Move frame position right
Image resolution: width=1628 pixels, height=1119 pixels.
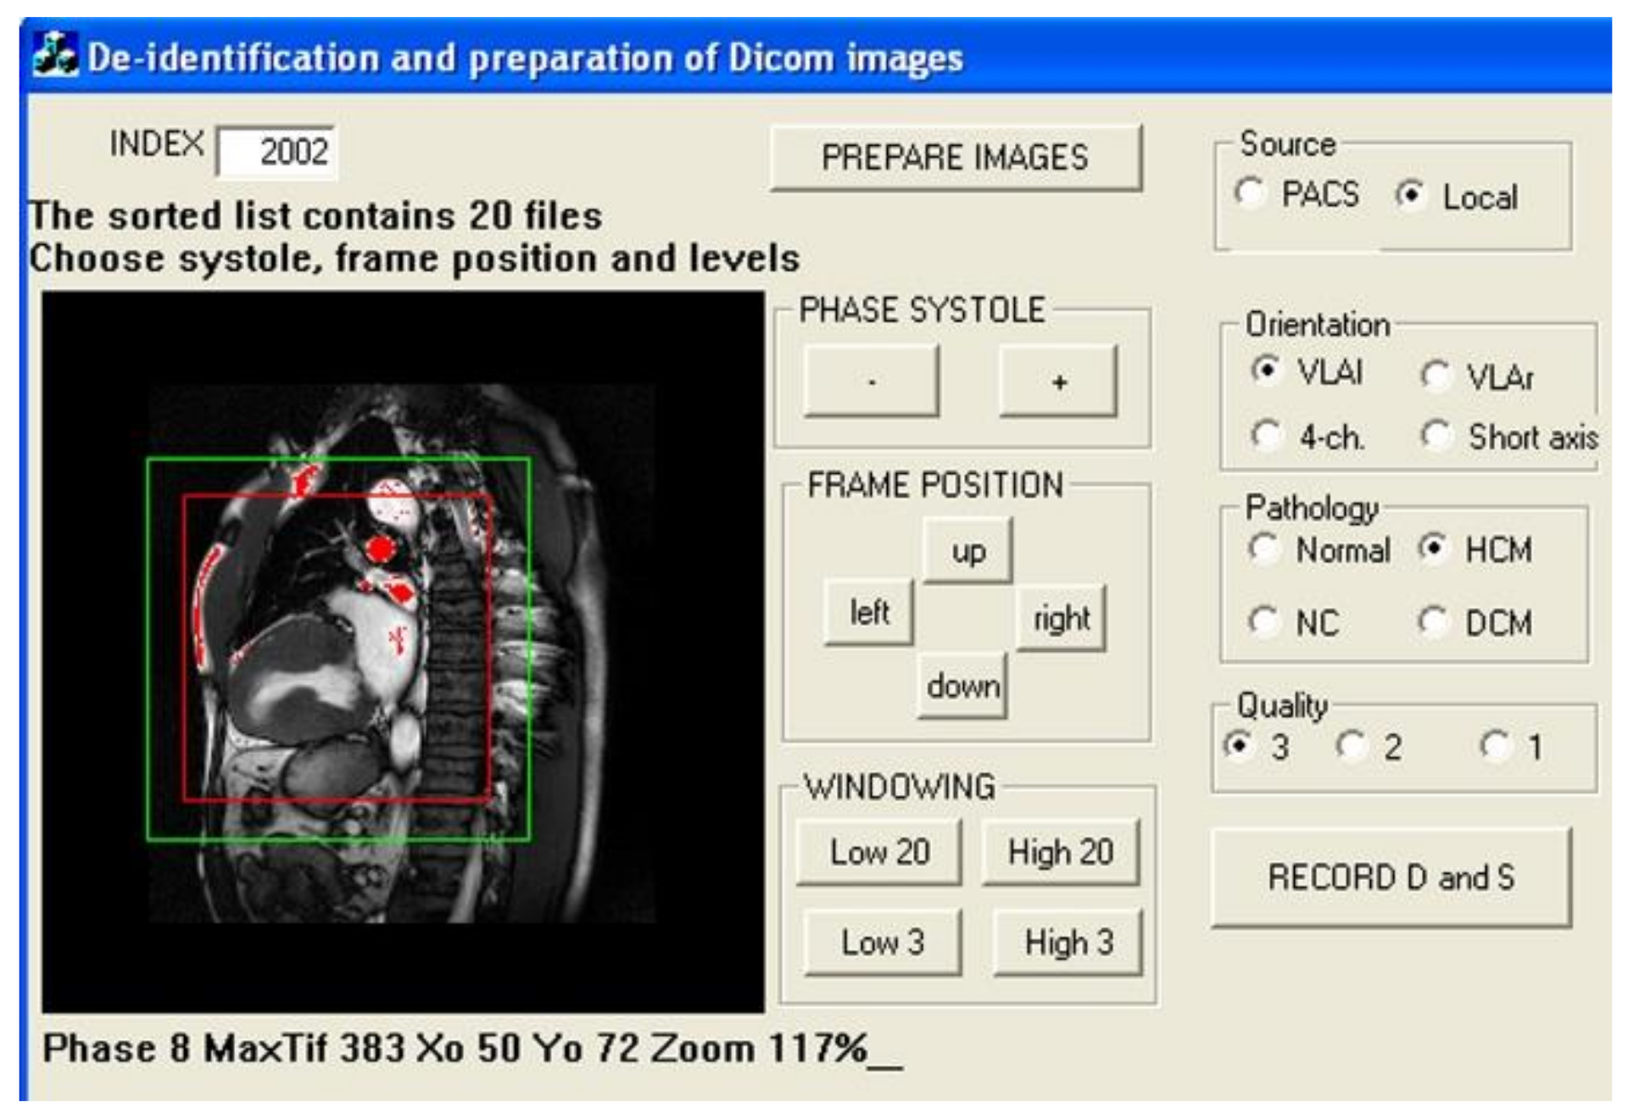pos(1061,618)
